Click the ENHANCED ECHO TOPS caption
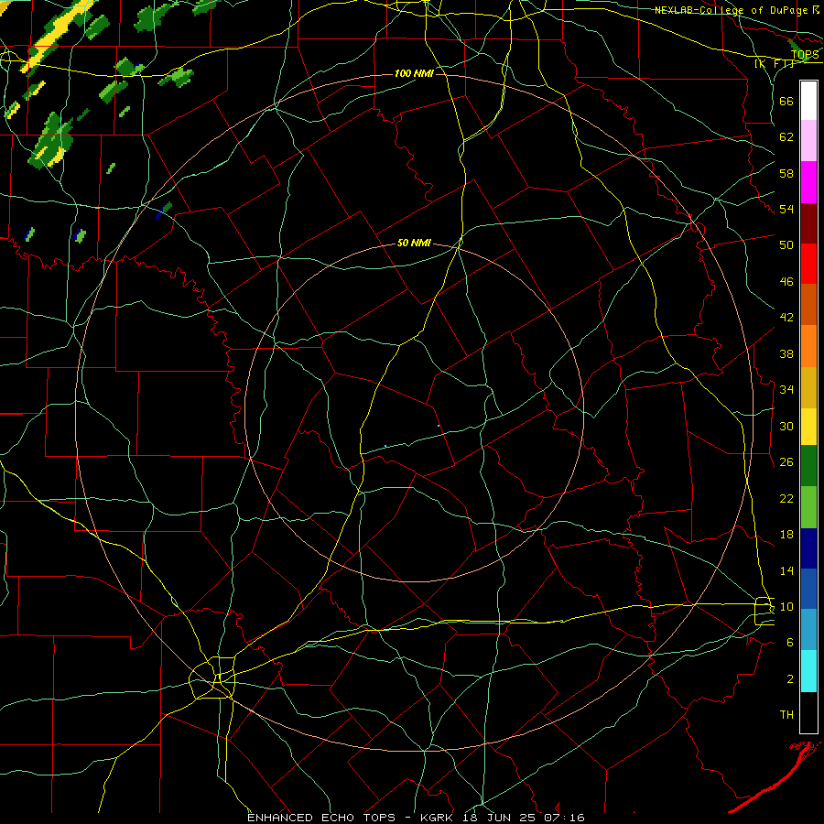This screenshot has width=824, height=824. 321,818
